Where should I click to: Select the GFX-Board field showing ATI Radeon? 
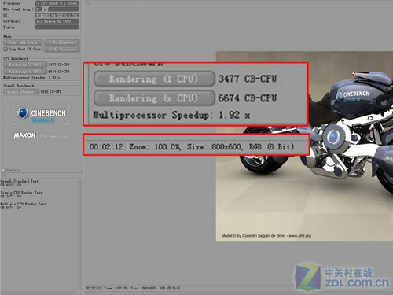(57, 21)
